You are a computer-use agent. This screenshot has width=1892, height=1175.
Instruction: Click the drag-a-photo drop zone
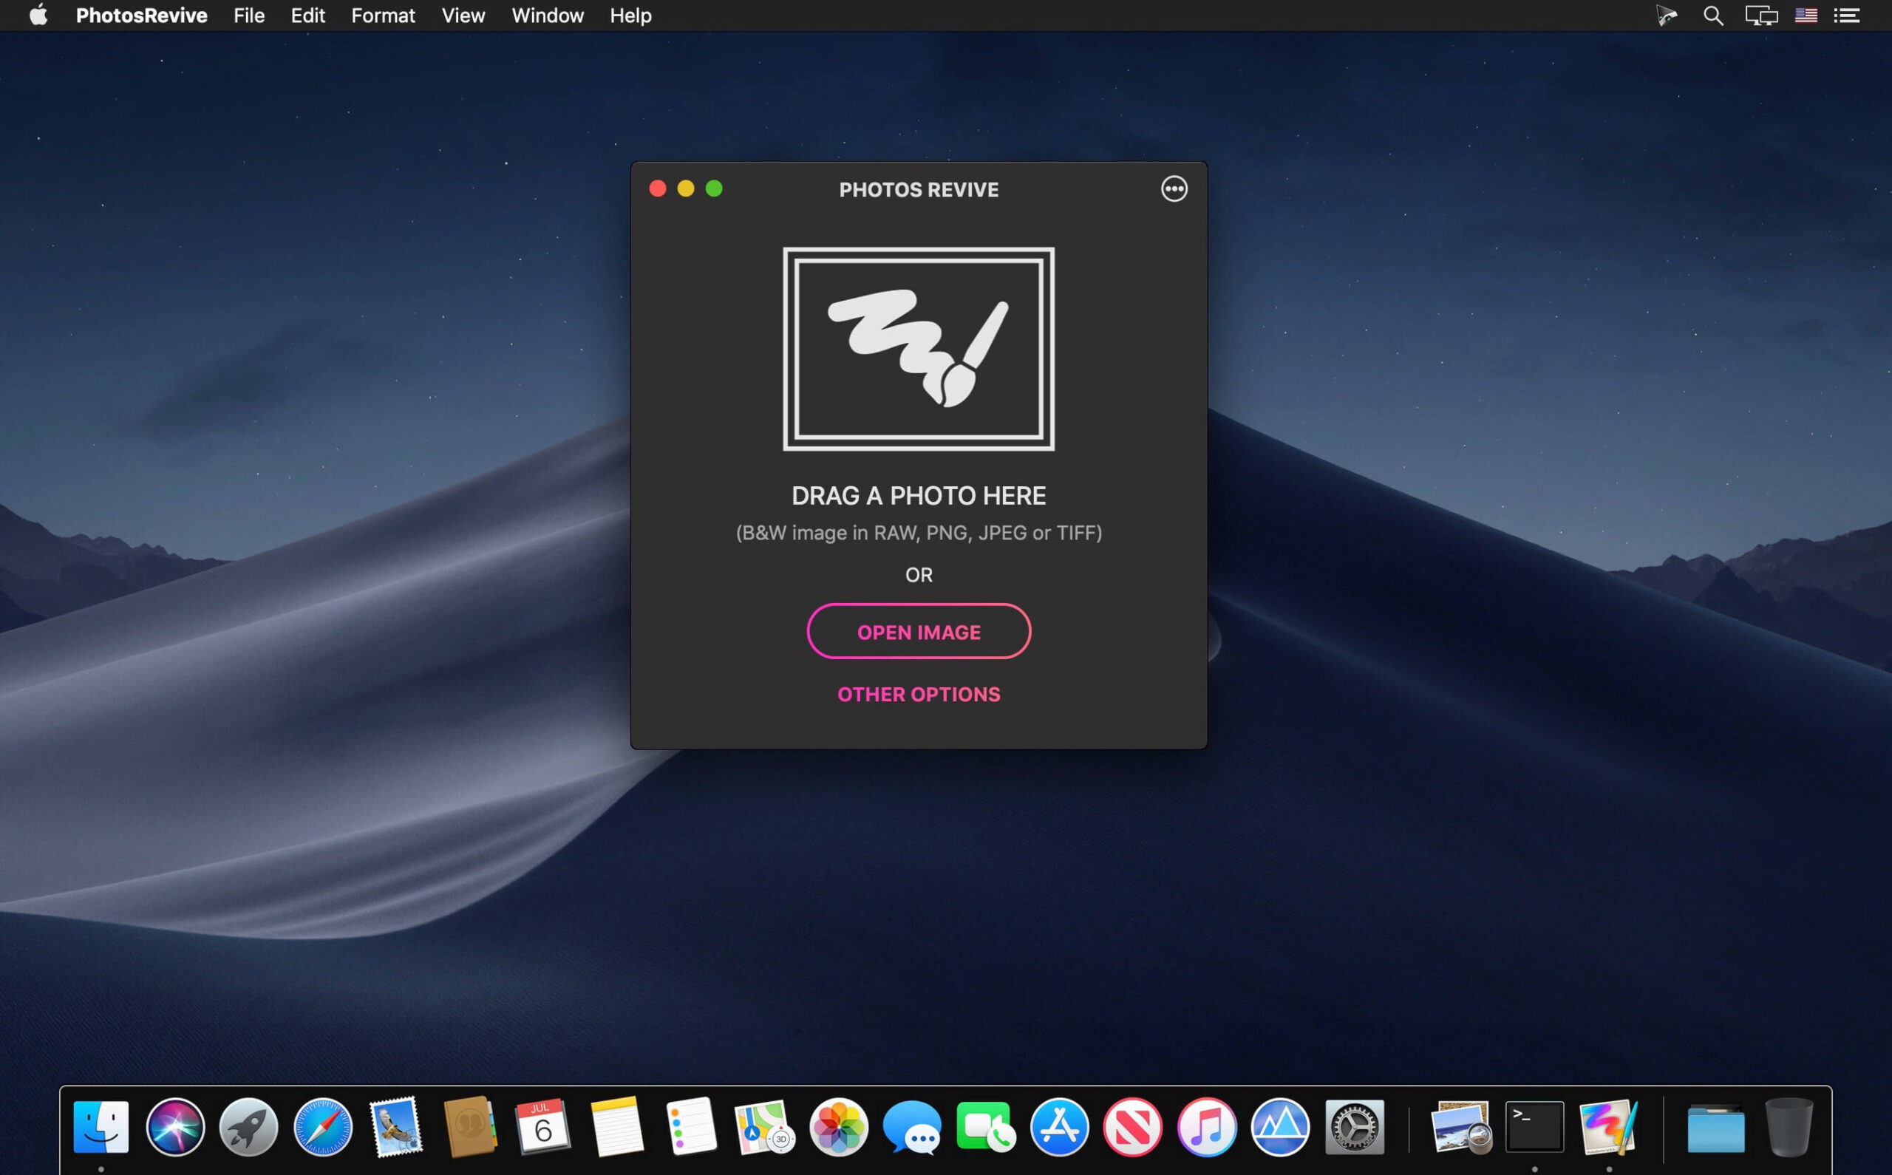(x=919, y=347)
